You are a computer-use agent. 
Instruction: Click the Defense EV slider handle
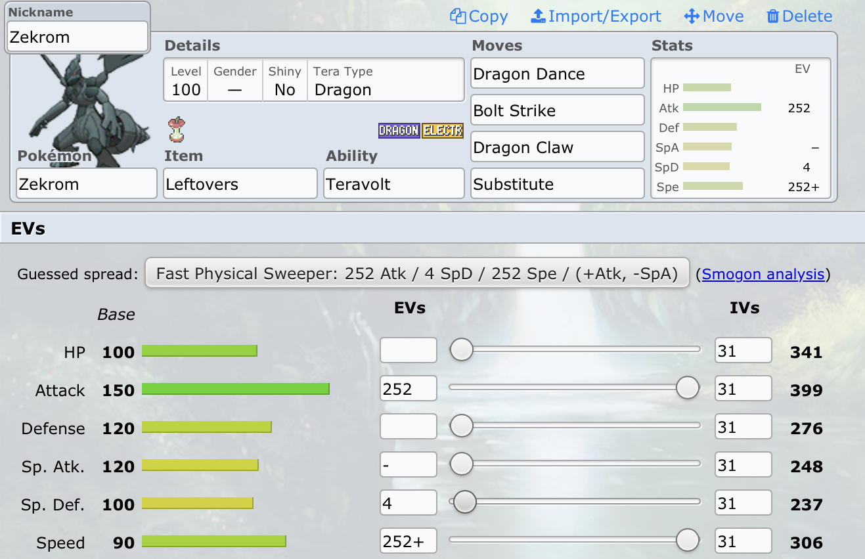[462, 426]
